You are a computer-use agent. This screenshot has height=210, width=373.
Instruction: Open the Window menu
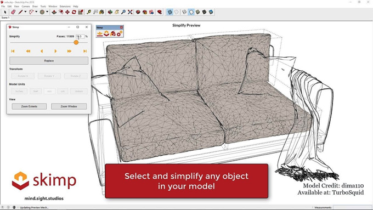(53, 7)
